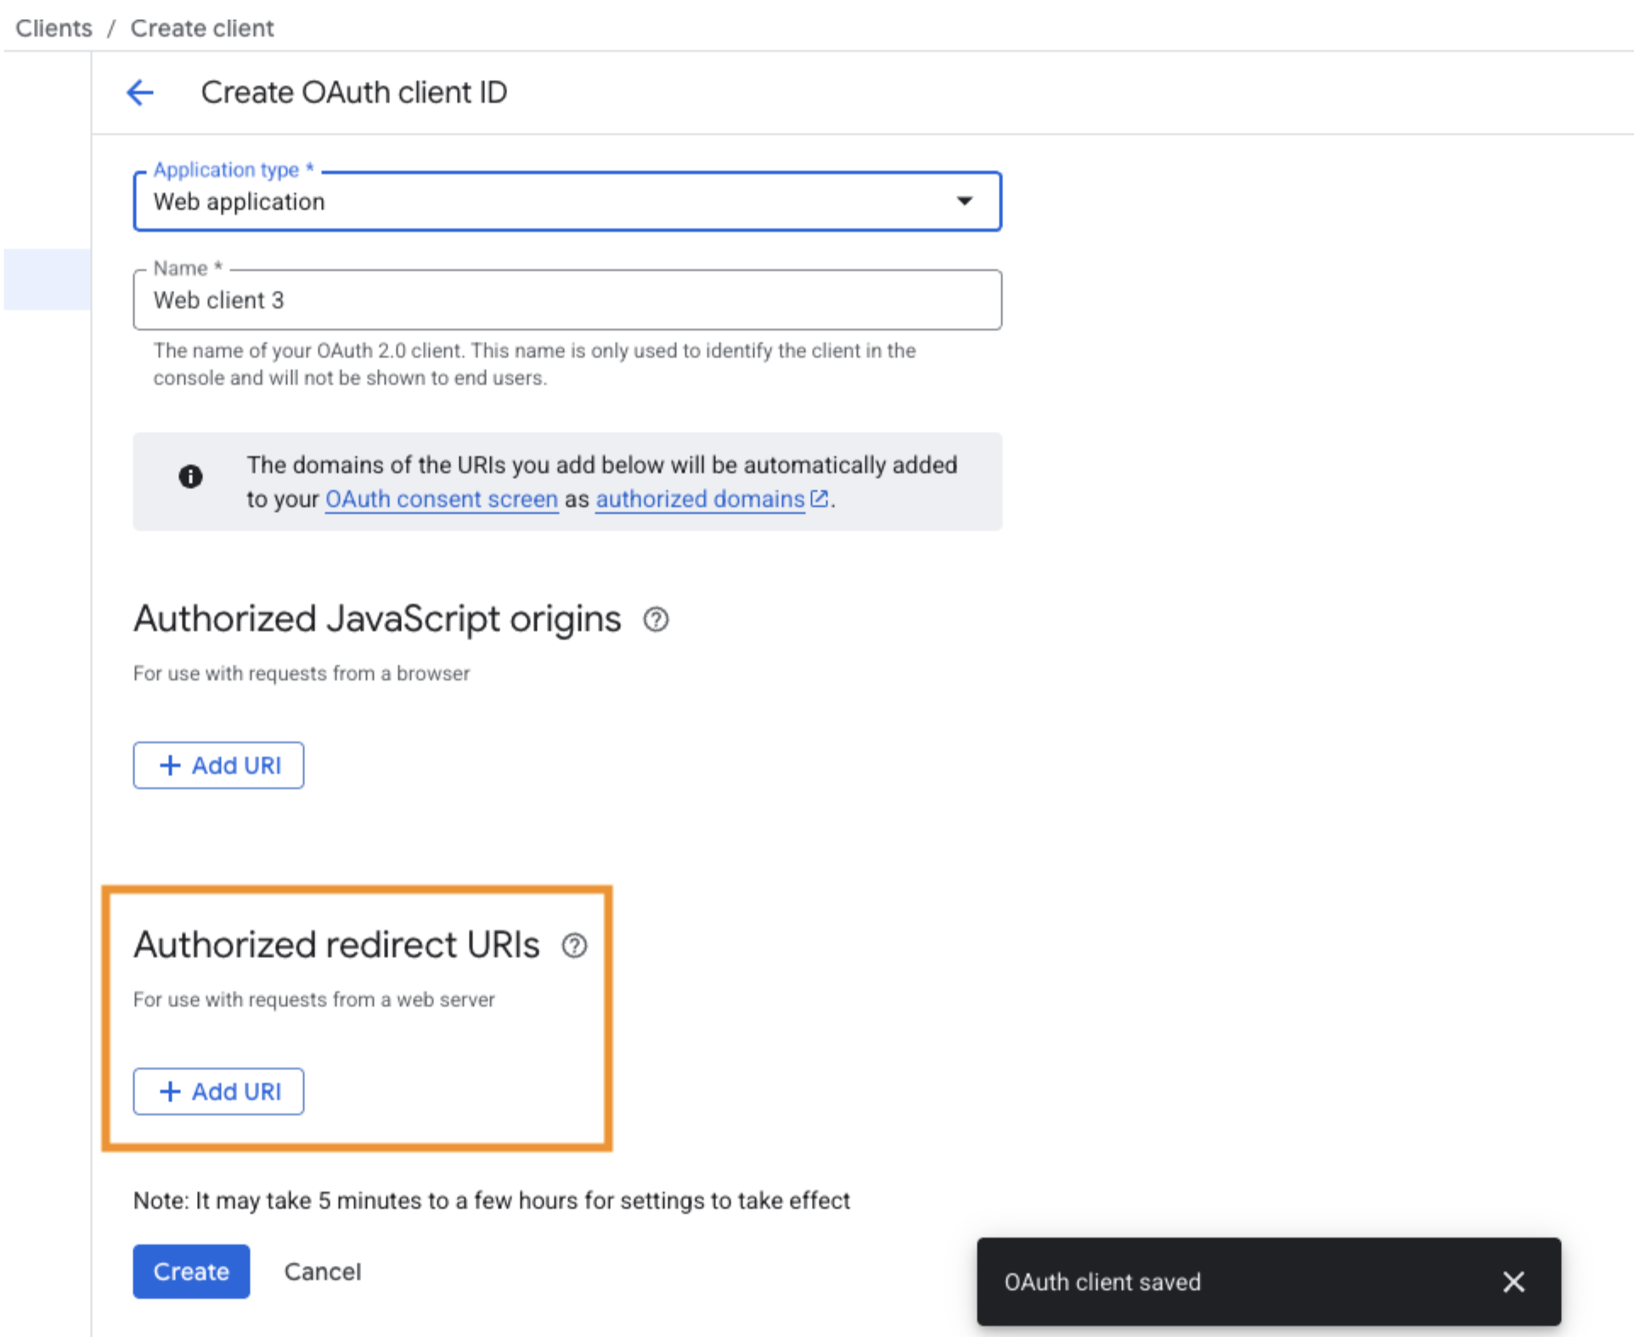Open the OAuth consent screen link
The width and height of the screenshot is (1634, 1337).
(442, 499)
